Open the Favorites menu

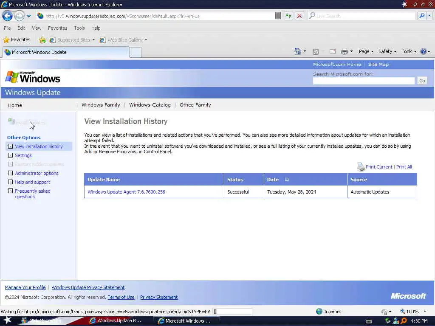[x=57, y=28]
